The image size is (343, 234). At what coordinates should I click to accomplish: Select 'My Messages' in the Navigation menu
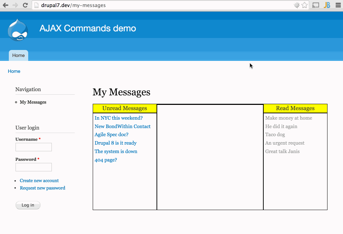(33, 102)
